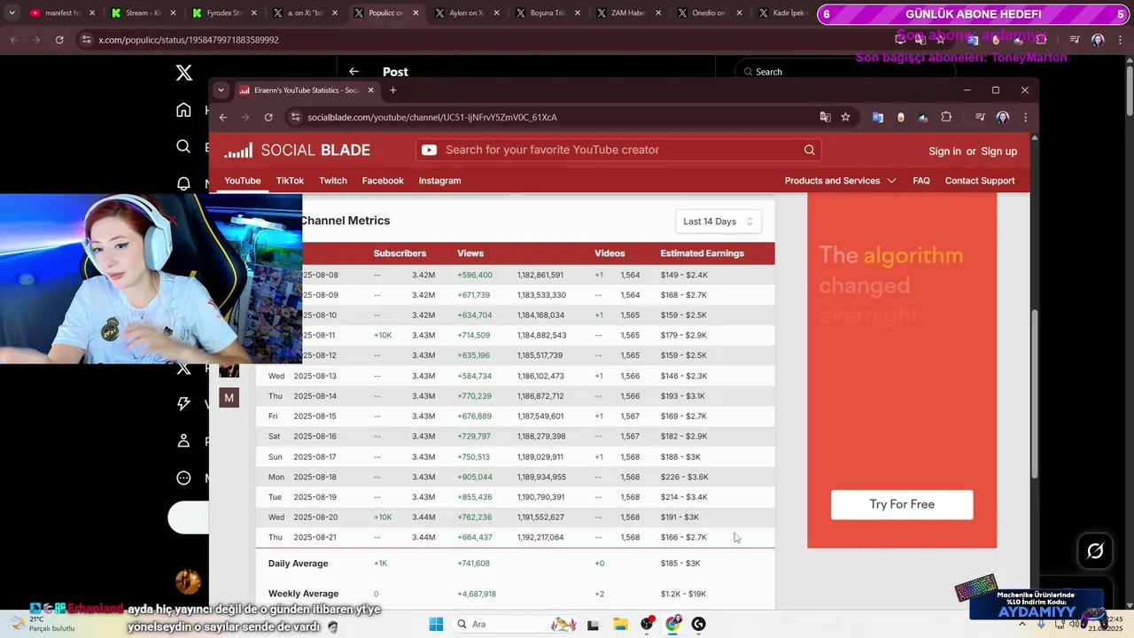Switch to the Onedio browser tab
Viewport: 1134px width, 638px height.
(x=709, y=13)
